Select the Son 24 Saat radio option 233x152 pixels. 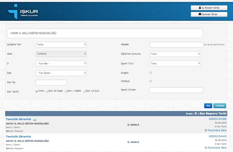pyautogui.click(x=47, y=91)
